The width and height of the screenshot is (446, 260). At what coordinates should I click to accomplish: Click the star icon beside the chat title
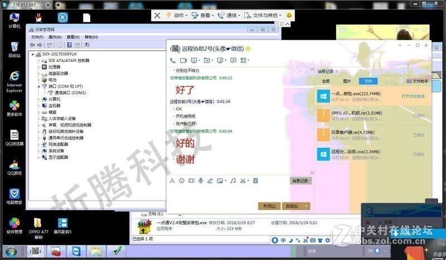248,49
